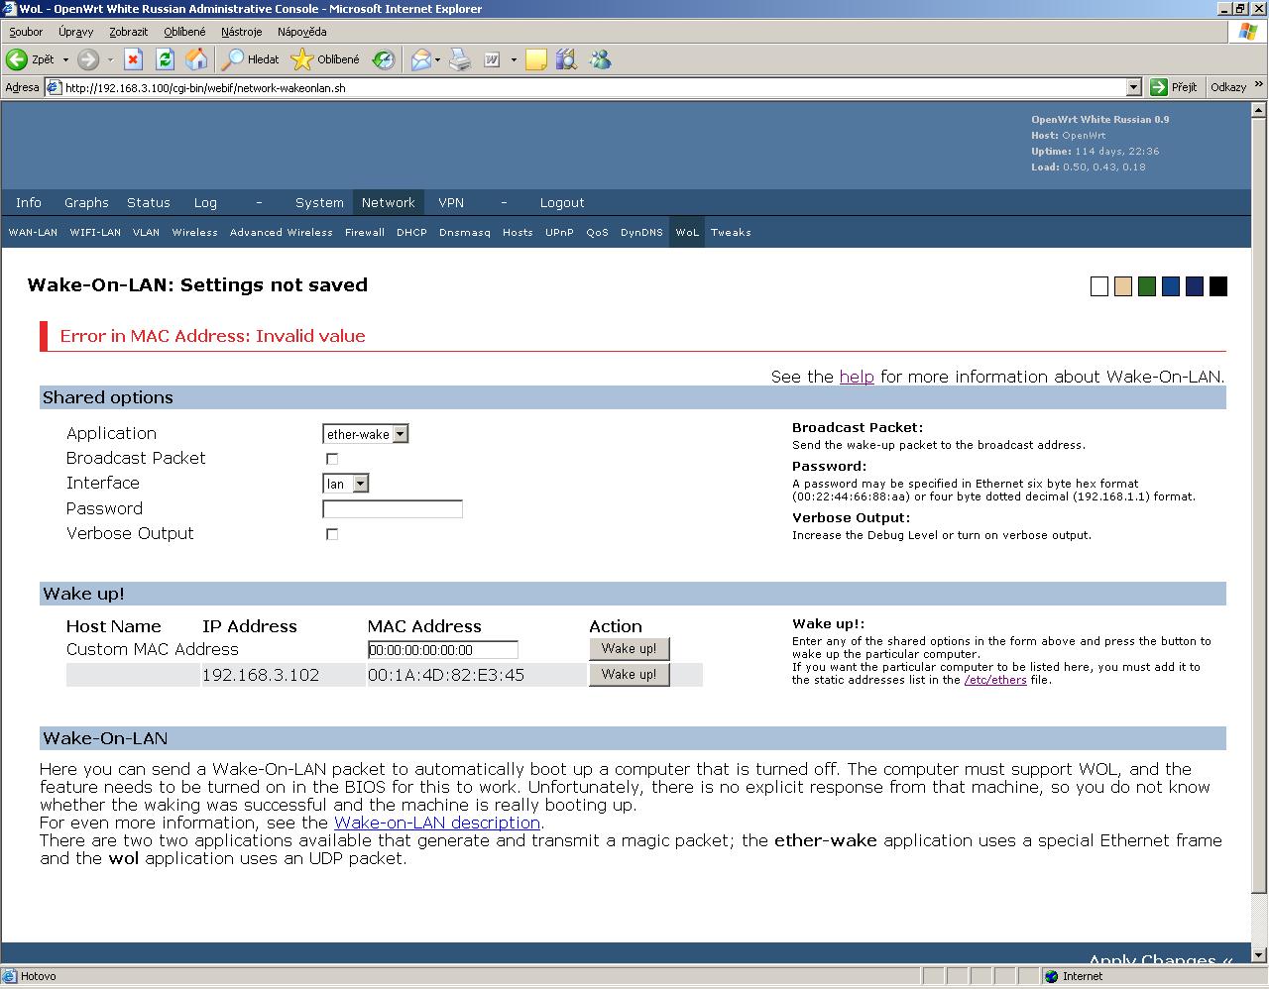Select the black color theme swatch
Viewport: 1269px width, 989px height.
click(1218, 286)
